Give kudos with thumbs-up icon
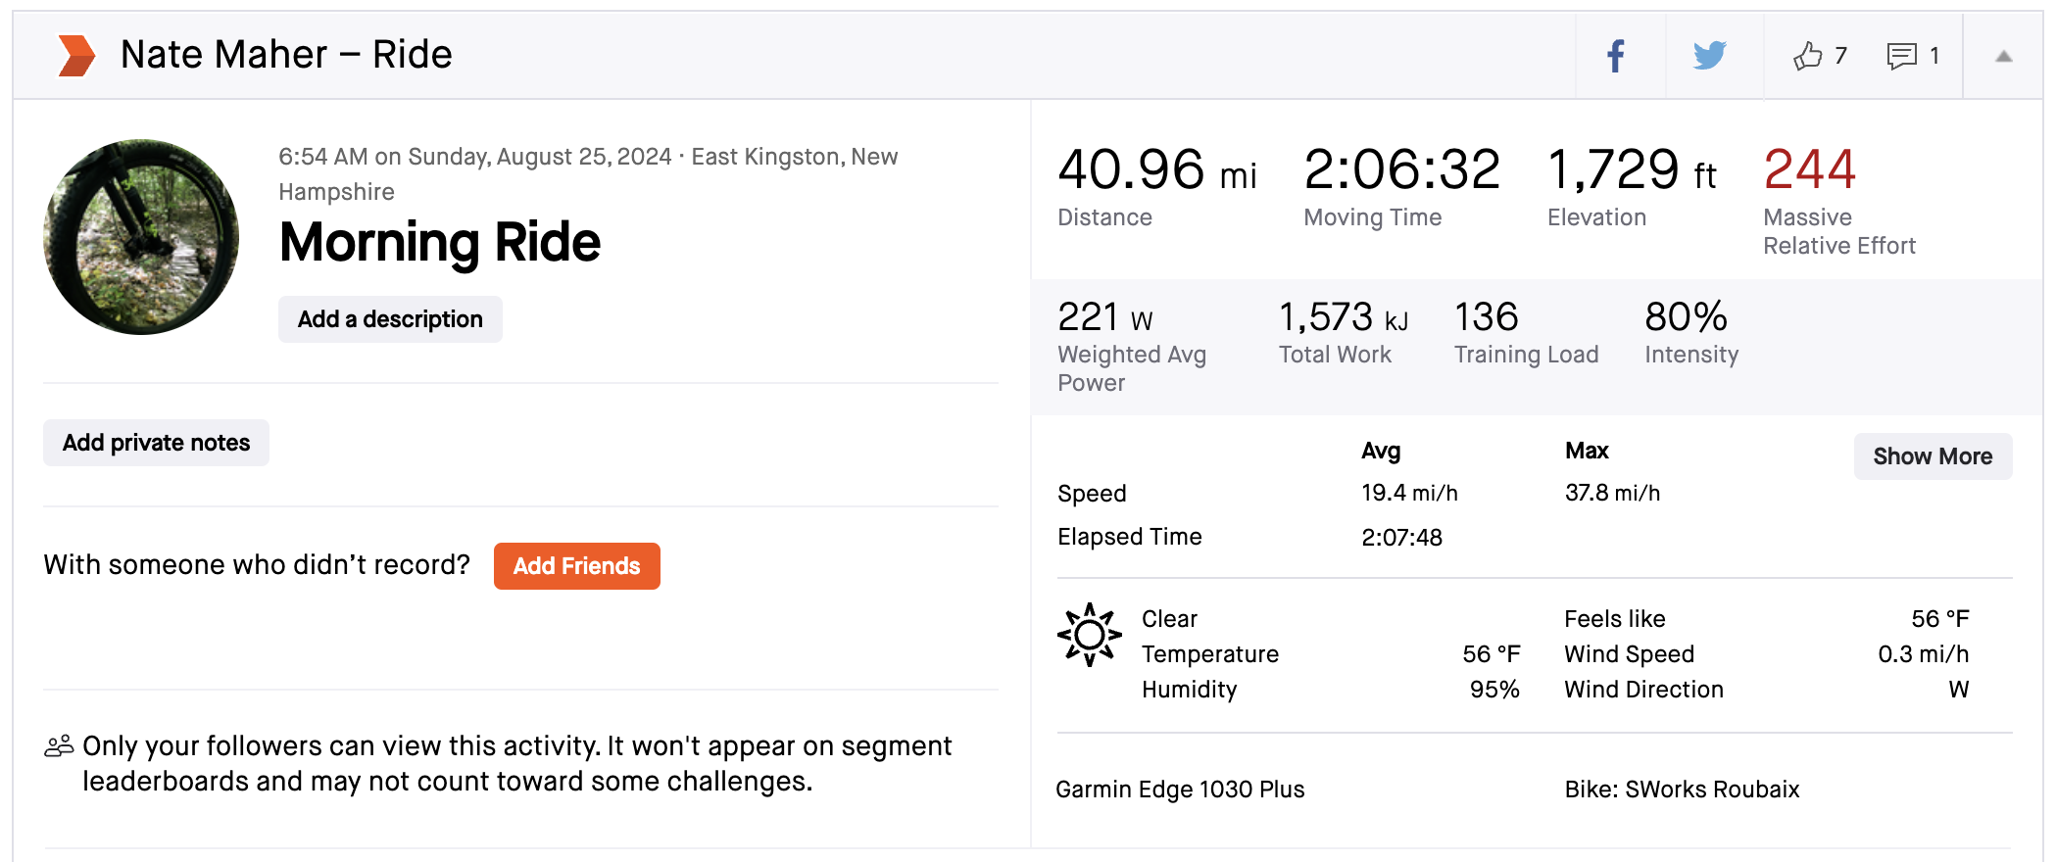This screenshot has width=2056, height=862. (1808, 56)
